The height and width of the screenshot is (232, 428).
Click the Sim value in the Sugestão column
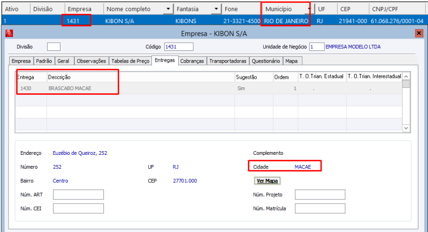pyautogui.click(x=241, y=88)
